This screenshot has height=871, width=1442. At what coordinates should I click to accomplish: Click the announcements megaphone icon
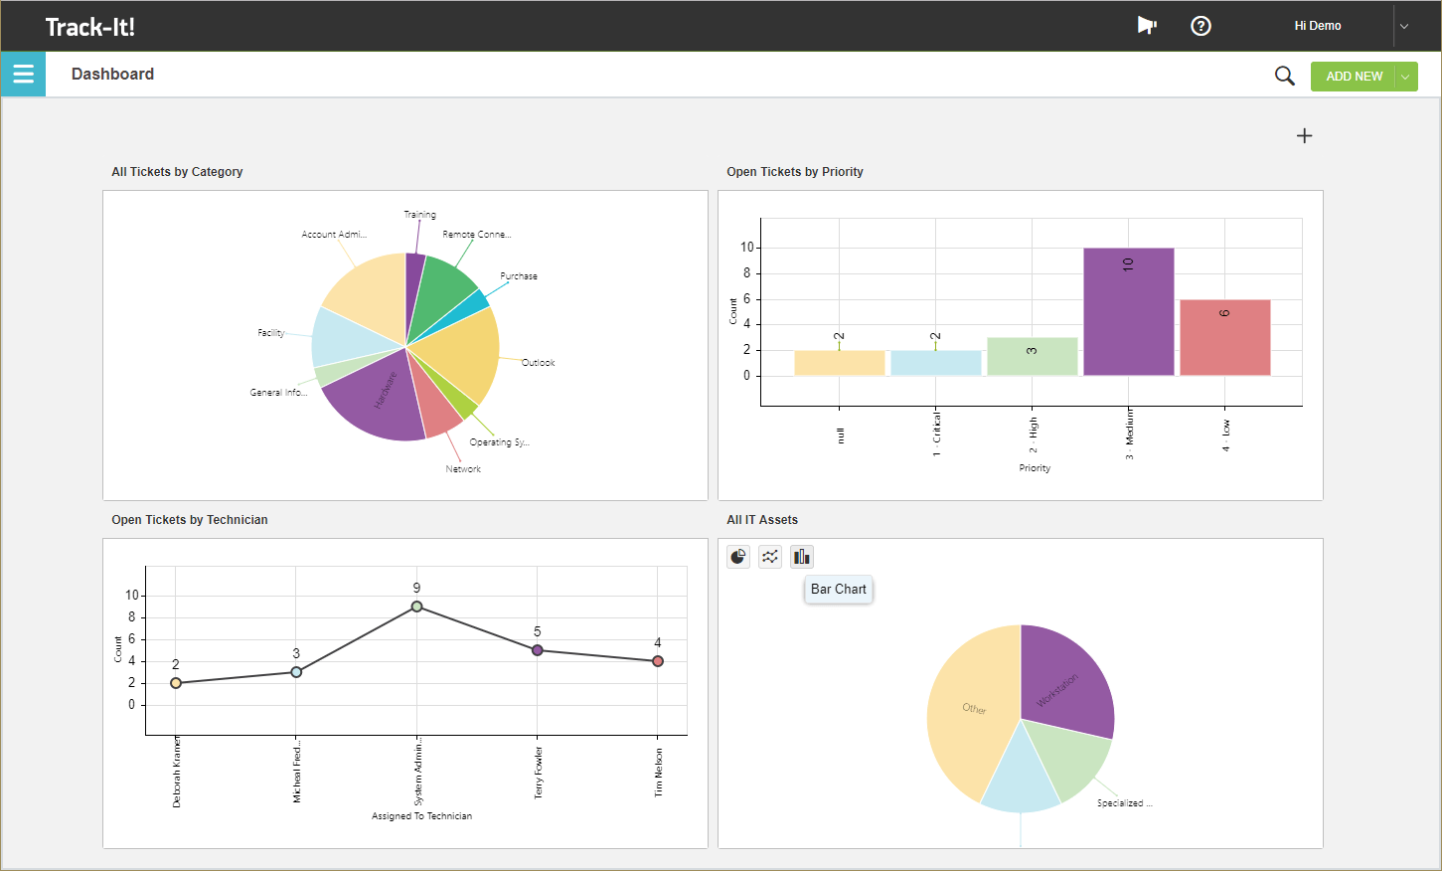tap(1147, 25)
